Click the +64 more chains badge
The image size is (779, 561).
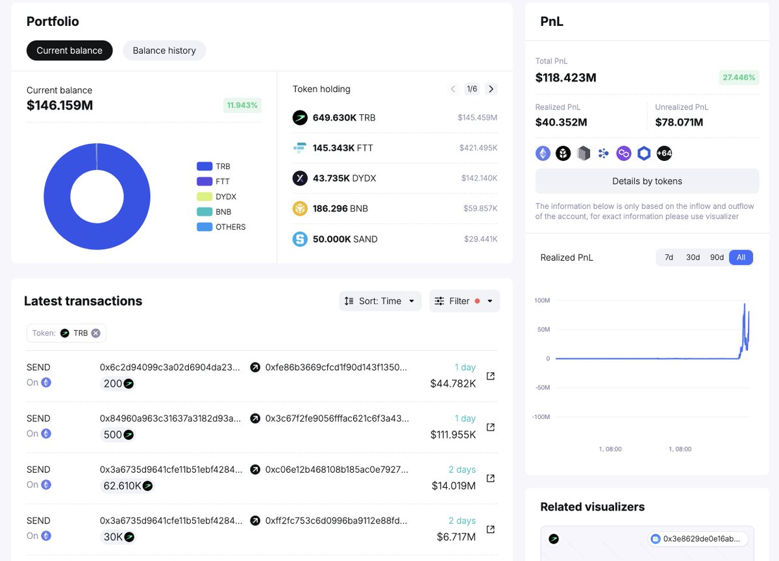(x=664, y=153)
